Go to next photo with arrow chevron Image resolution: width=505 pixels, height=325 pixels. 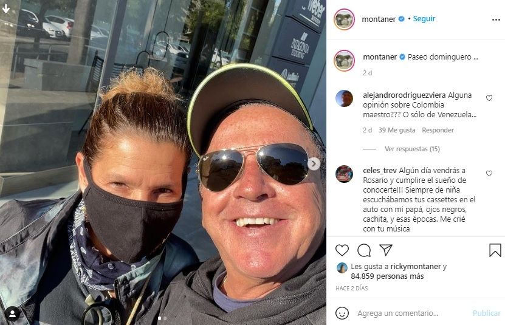(314, 163)
